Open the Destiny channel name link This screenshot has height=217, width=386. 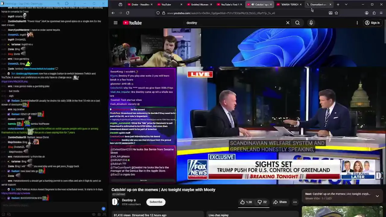[x=127, y=200]
